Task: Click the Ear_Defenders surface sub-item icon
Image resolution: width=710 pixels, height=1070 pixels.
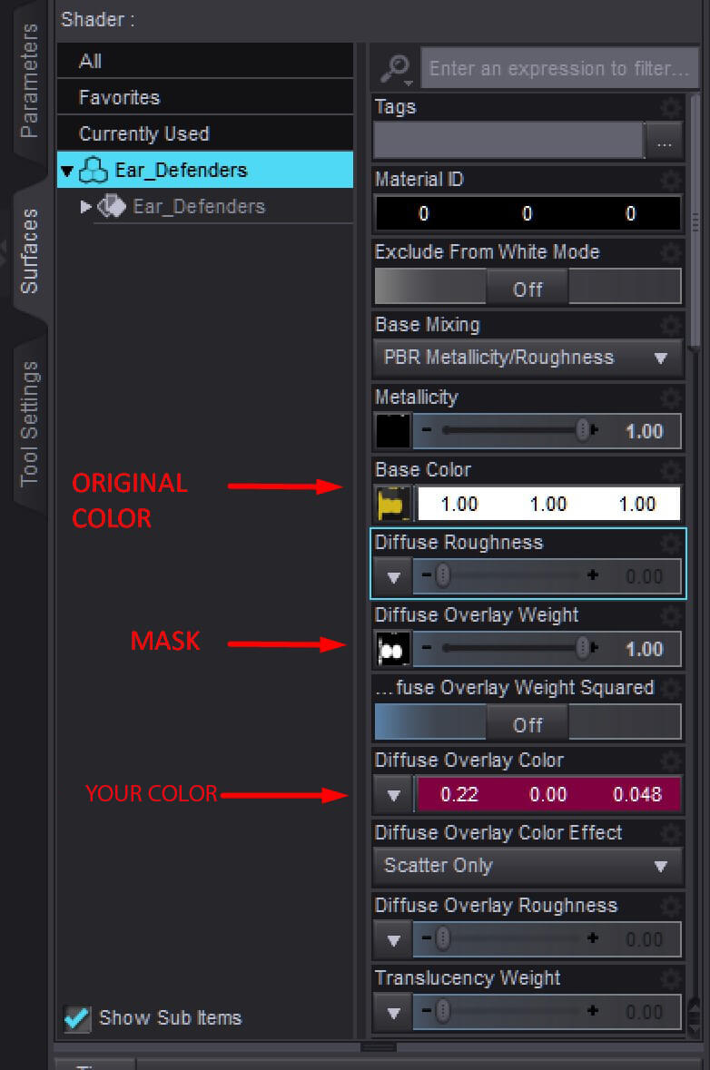Action: coord(112,206)
